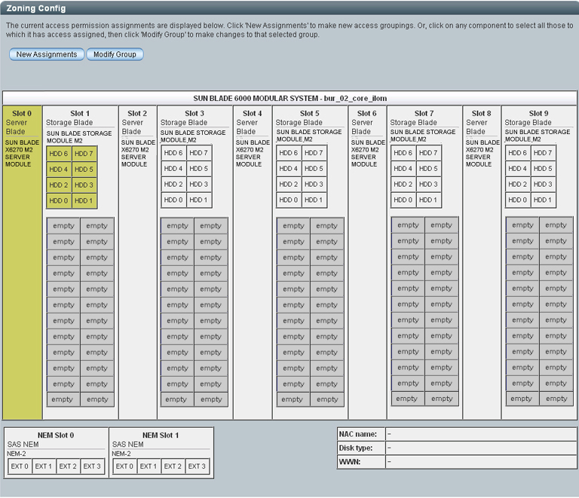This screenshot has width=579, height=498.
Task: Select HDD 3 in Slot 5
Action: click(x=314, y=184)
